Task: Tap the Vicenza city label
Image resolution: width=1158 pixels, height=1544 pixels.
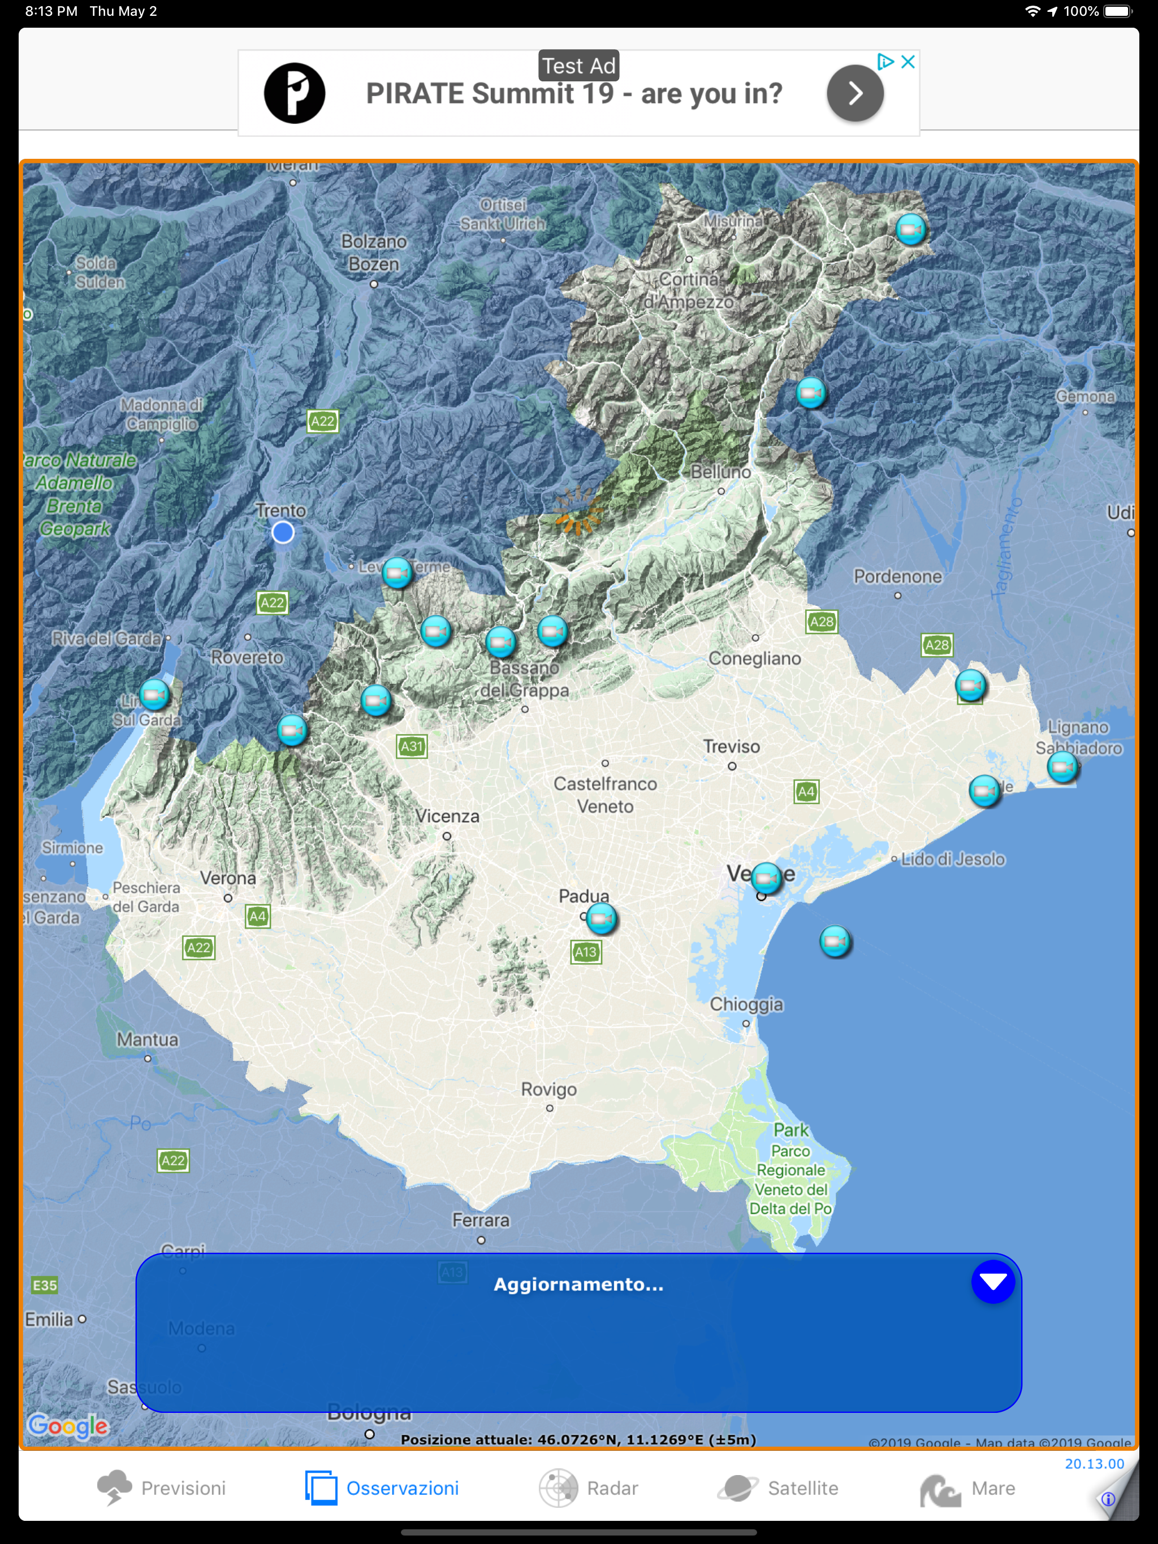Action: pyautogui.click(x=447, y=816)
